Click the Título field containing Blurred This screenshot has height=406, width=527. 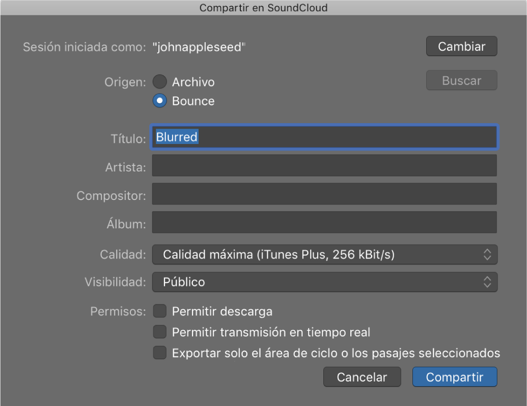click(324, 137)
